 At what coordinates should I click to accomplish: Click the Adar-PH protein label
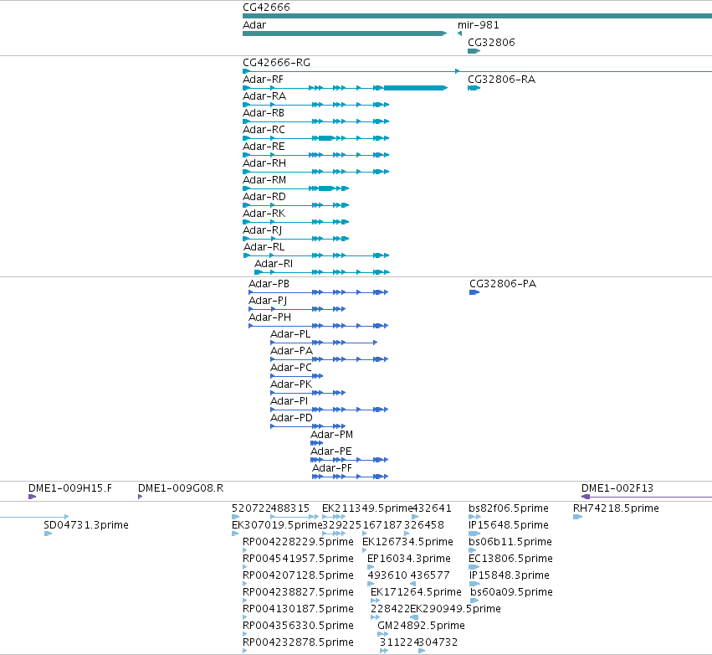tap(269, 317)
